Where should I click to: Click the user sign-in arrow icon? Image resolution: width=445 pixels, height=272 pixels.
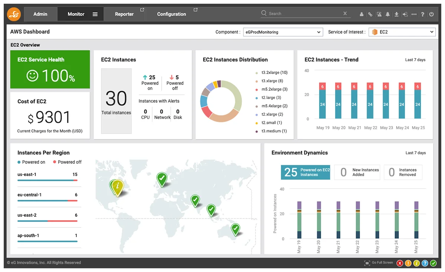pos(405,14)
